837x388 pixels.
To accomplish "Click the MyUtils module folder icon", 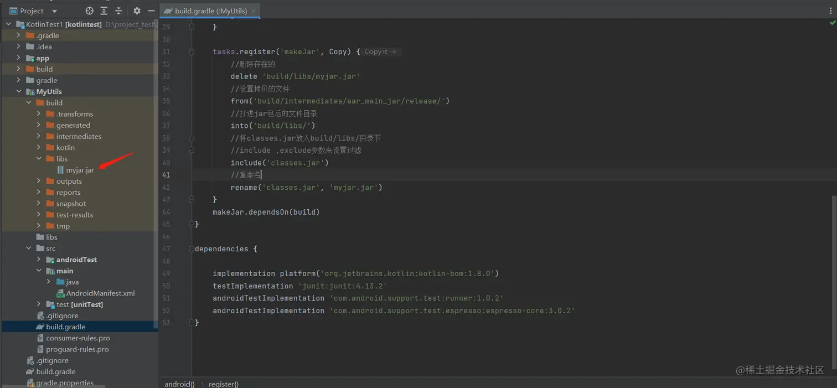I will click(30, 91).
